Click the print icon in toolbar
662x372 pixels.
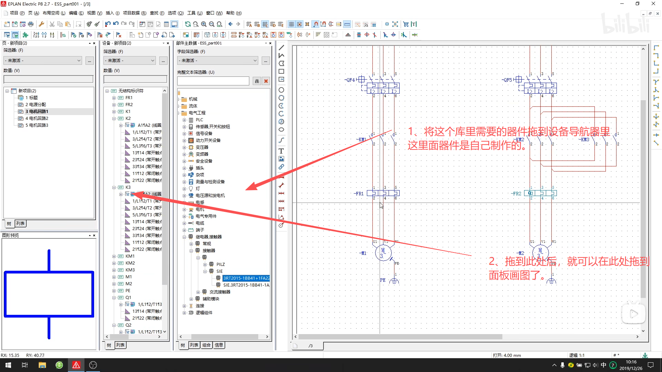(x=31, y=24)
